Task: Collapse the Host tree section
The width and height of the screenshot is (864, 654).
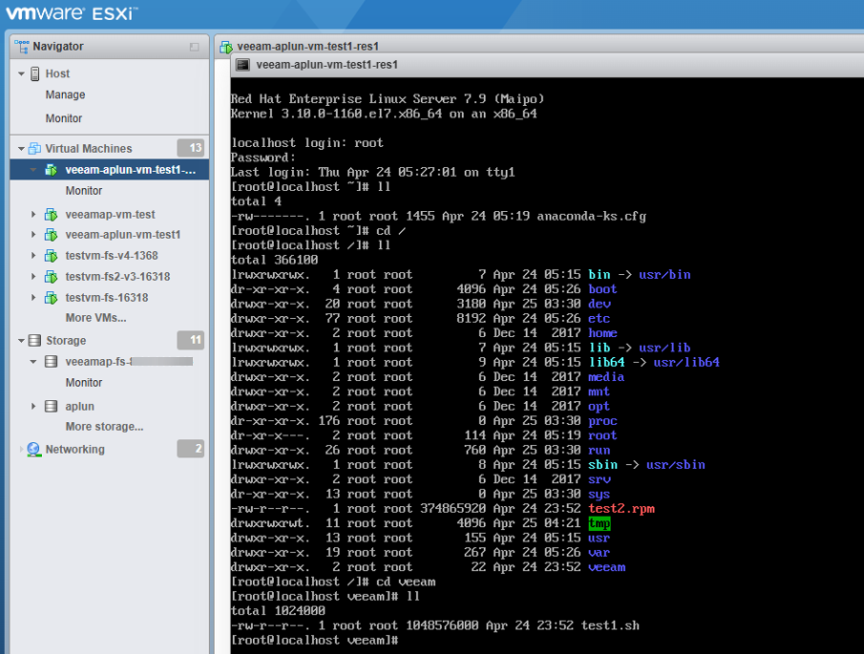Action: pyautogui.click(x=21, y=74)
